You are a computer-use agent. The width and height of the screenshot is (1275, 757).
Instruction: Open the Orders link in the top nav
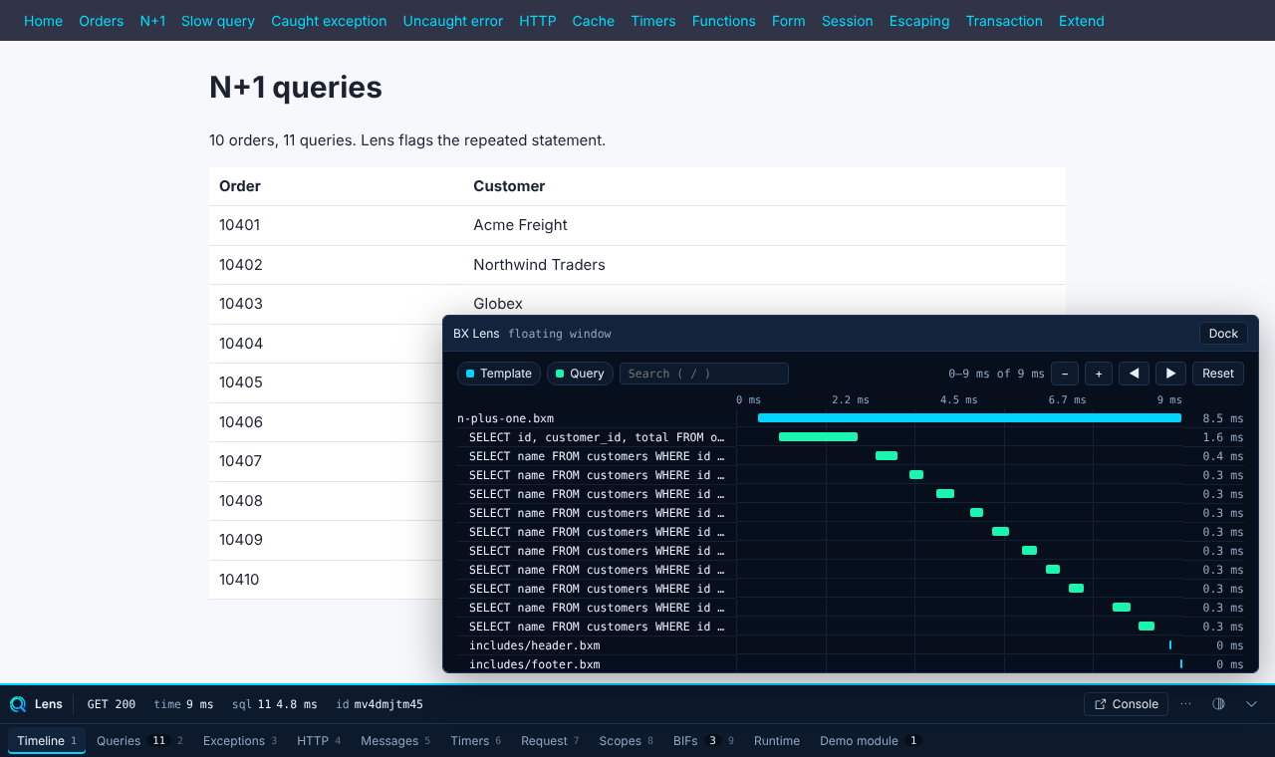point(102,21)
